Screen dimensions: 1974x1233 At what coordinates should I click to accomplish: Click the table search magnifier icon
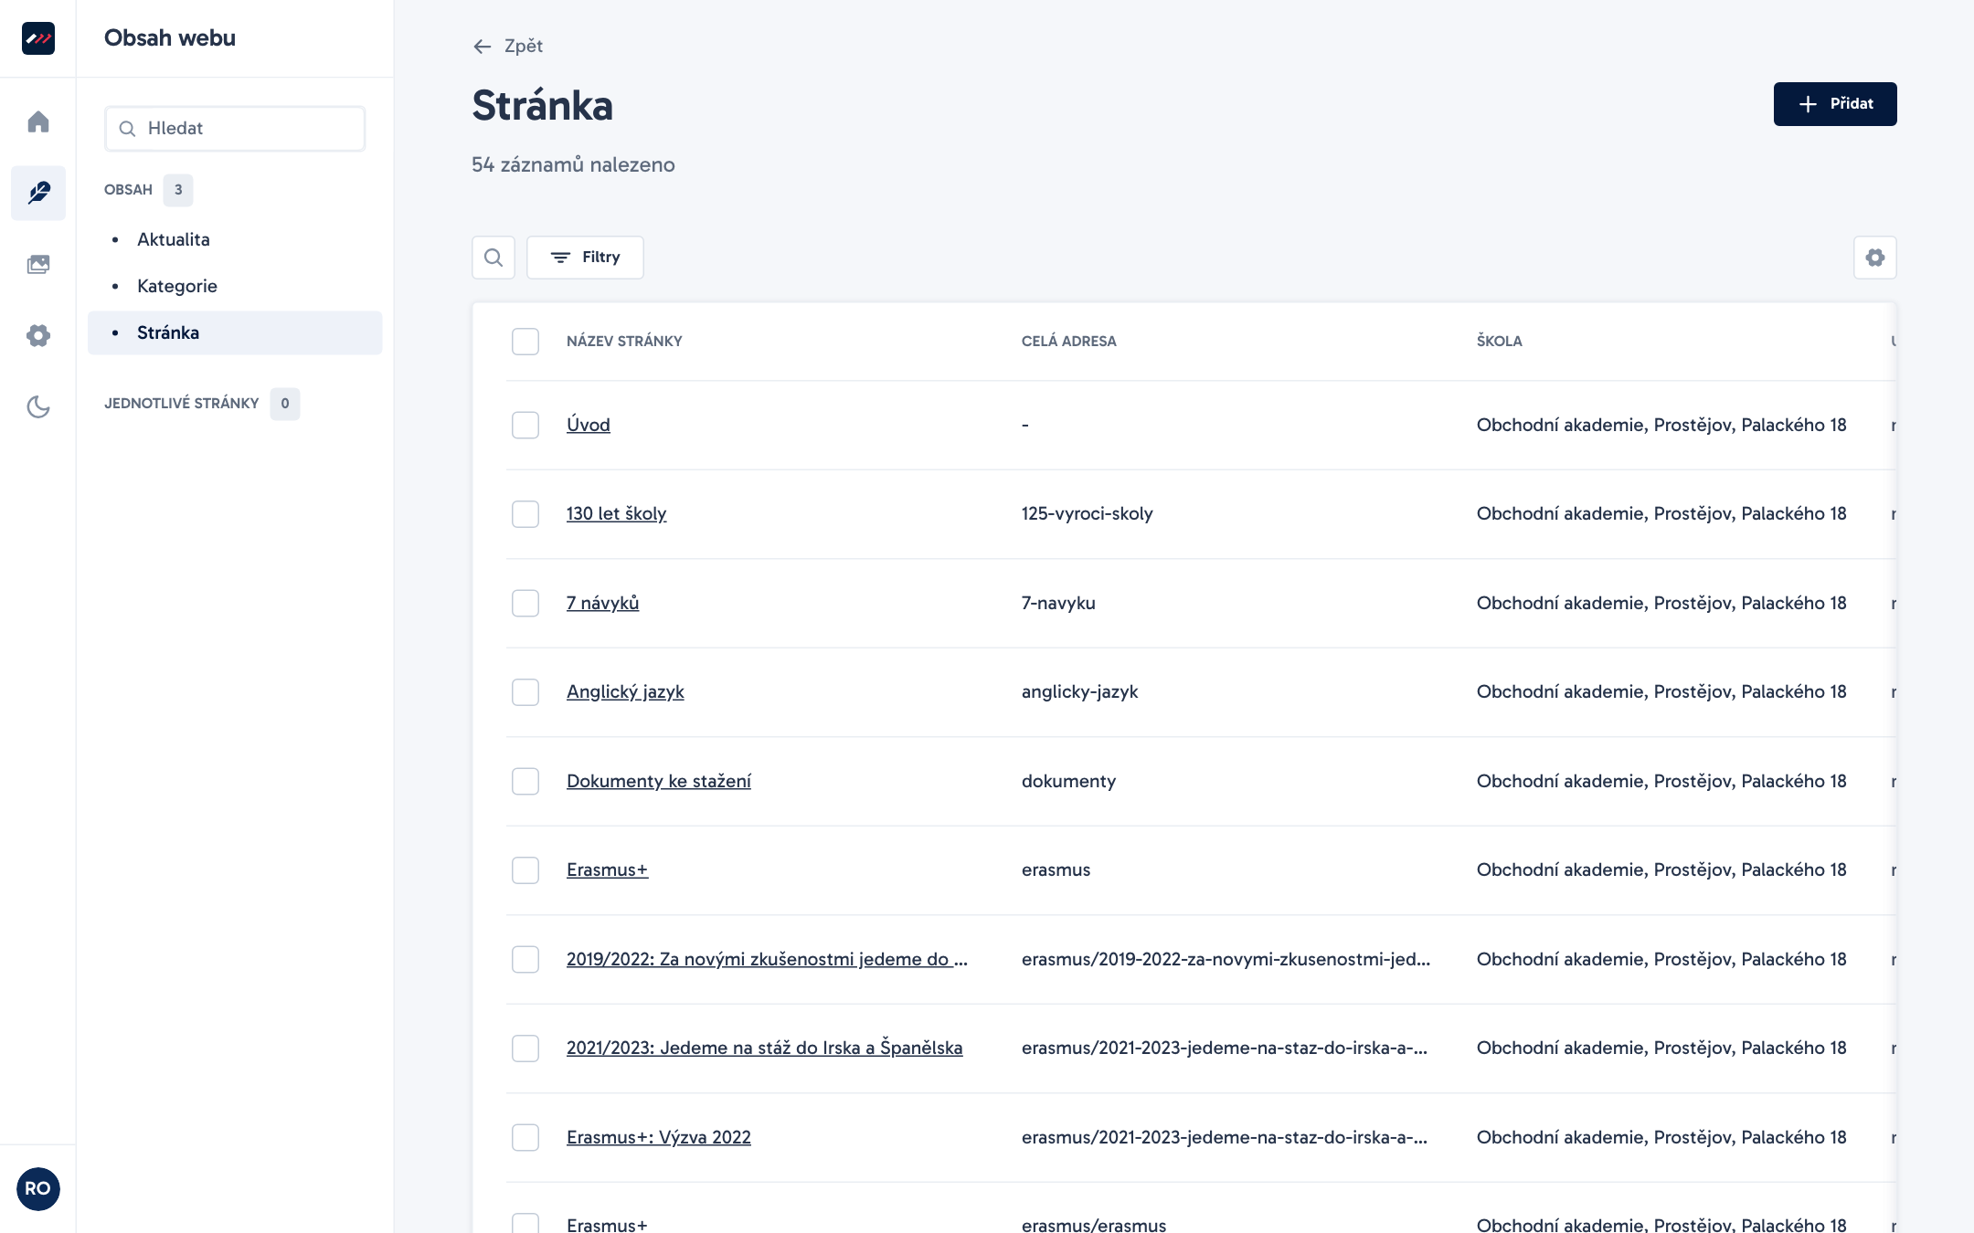coord(493,258)
